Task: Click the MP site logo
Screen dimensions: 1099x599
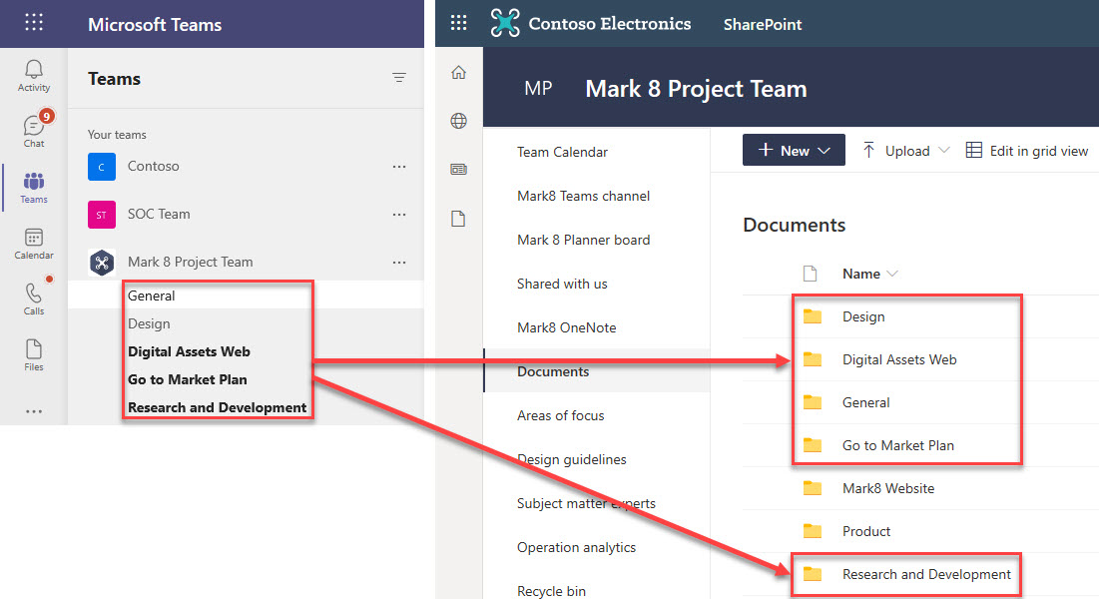Action: click(538, 89)
